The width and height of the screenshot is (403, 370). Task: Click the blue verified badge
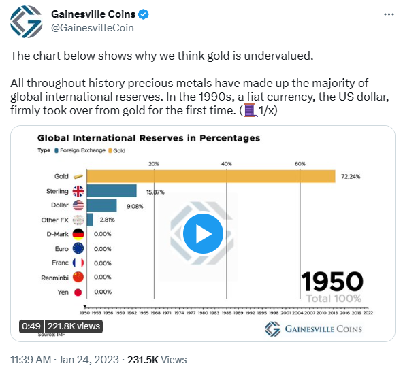pos(144,14)
